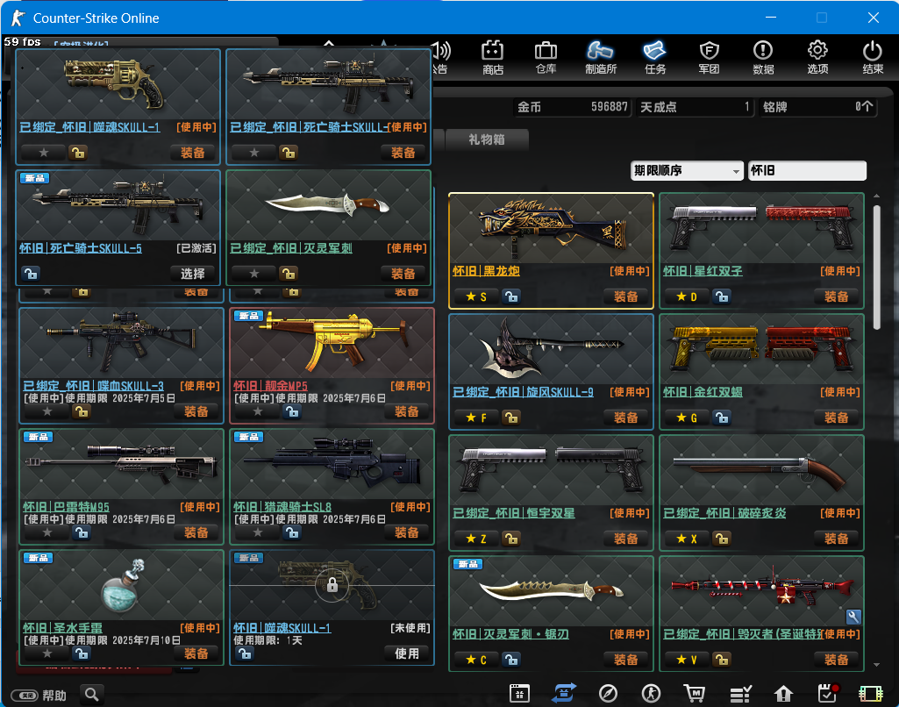899x707 pixels.
Task: Toggle the lock on 巴雷特M95 card
Action: [x=82, y=532]
